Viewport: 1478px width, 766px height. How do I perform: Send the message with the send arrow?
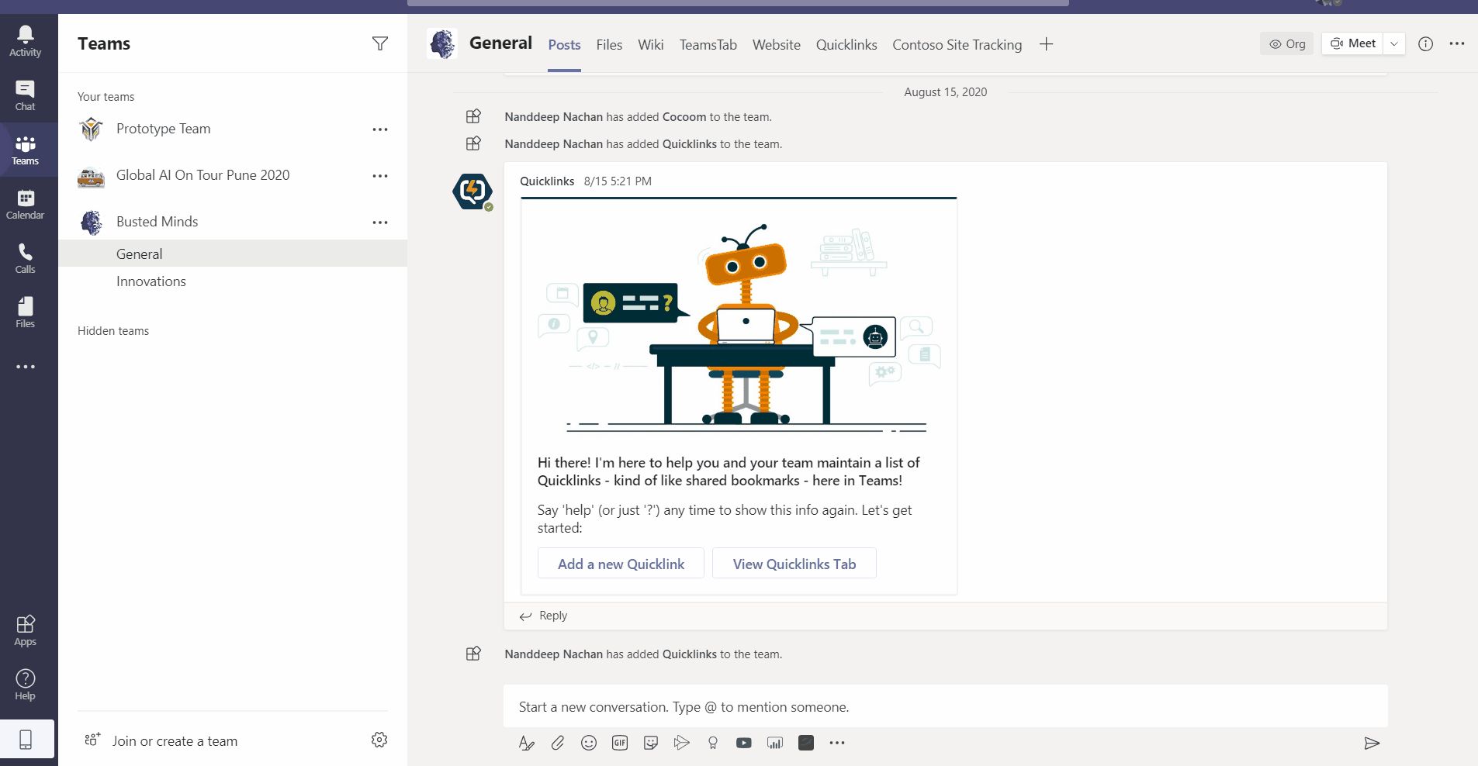point(1371,744)
